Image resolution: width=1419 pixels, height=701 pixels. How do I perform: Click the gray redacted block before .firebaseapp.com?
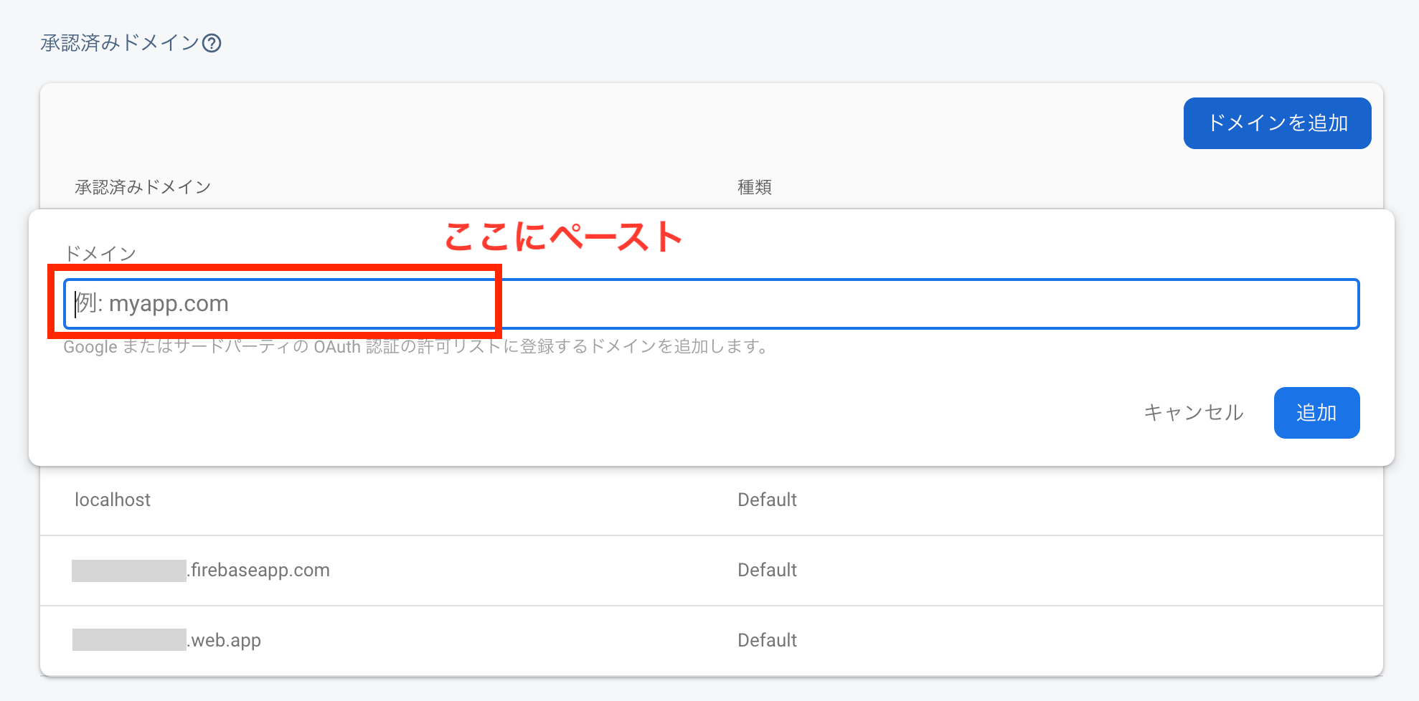tap(129, 571)
